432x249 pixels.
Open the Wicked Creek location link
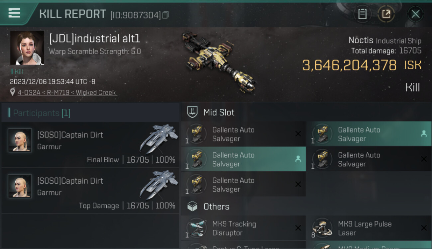coord(96,93)
